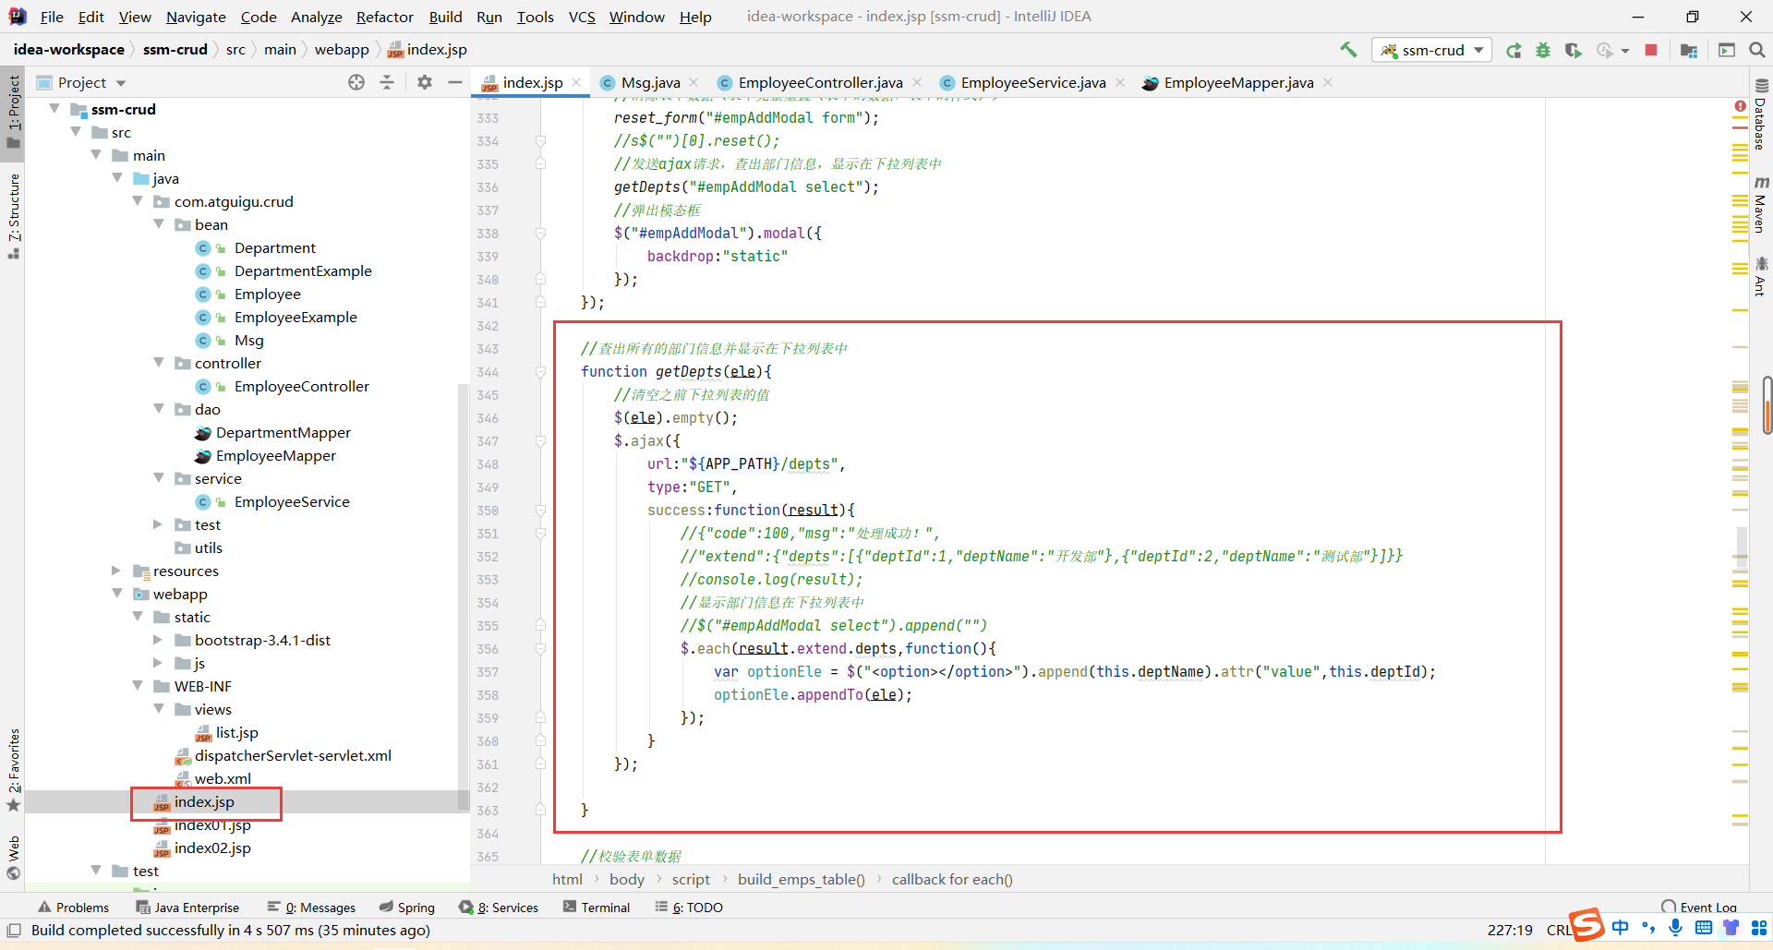
Task: Collapse the bean package
Action: click(x=159, y=224)
